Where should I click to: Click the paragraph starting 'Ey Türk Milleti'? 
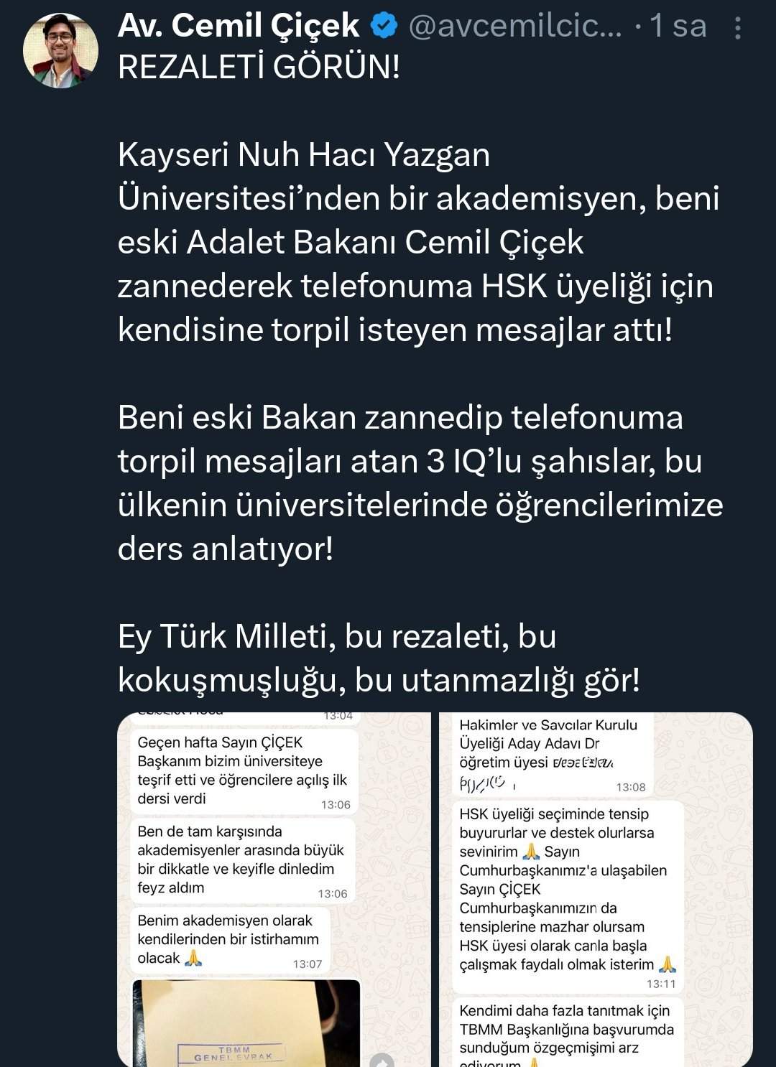point(379,658)
